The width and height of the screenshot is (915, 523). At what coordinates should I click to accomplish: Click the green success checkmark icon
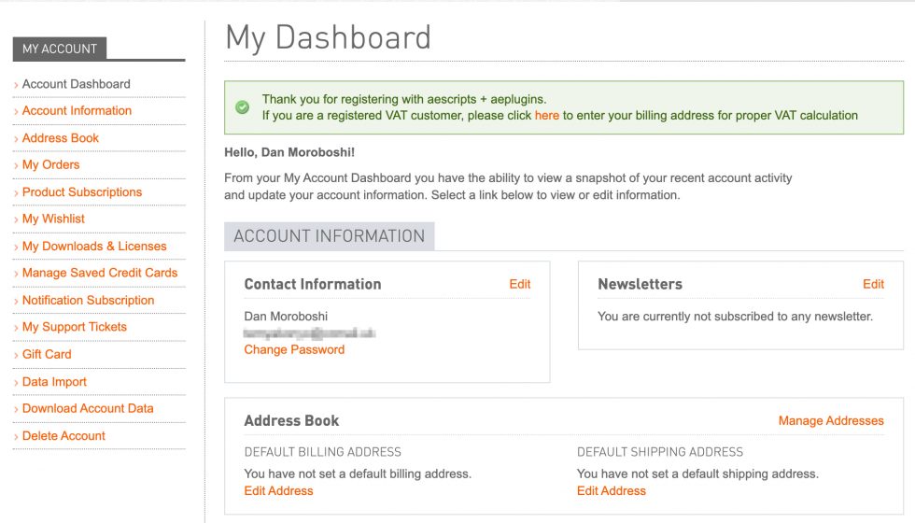[243, 107]
